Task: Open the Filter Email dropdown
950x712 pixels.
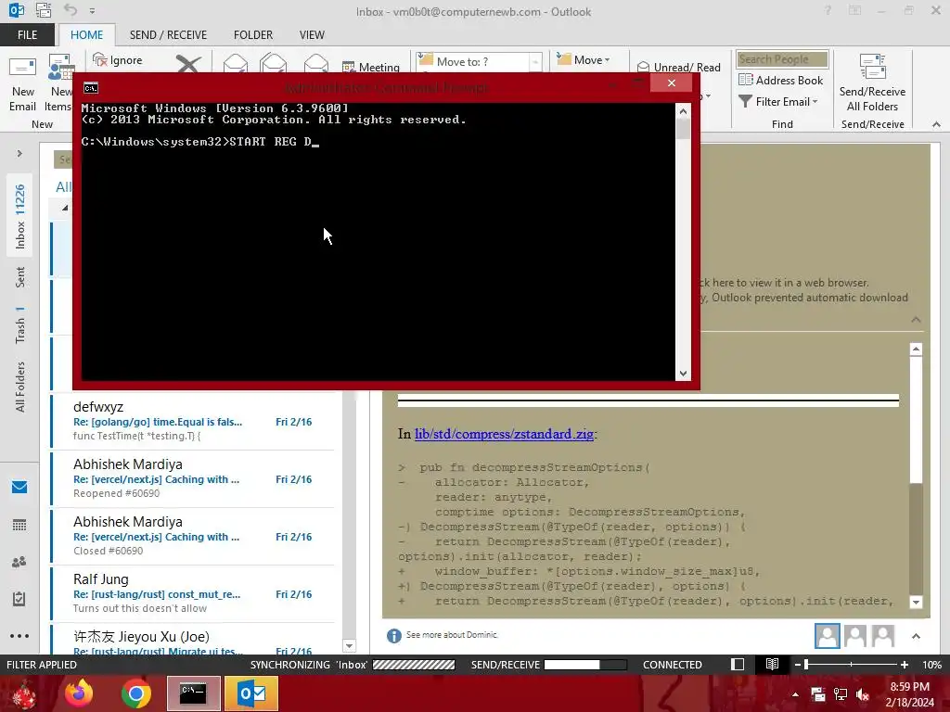Action: 778,102
